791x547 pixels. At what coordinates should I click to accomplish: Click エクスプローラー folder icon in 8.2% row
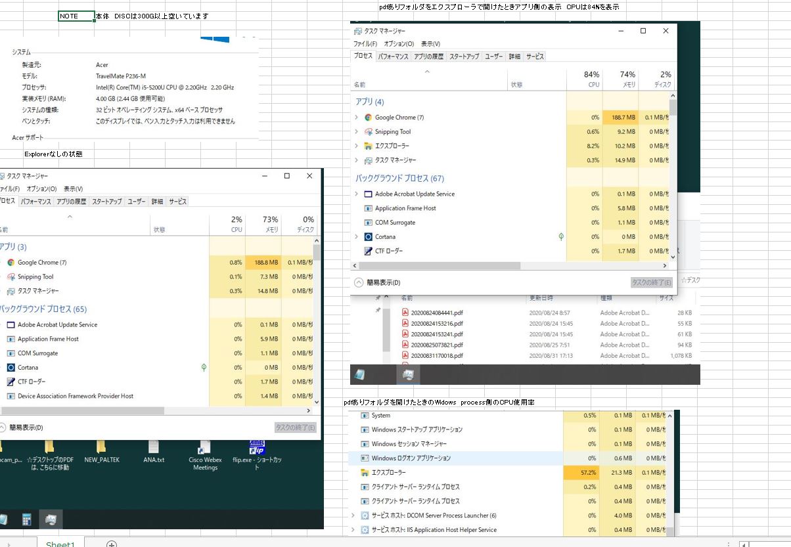click(368, 146)
